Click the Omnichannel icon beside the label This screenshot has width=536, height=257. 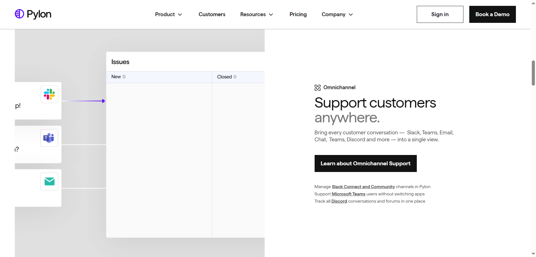point(317,88)
